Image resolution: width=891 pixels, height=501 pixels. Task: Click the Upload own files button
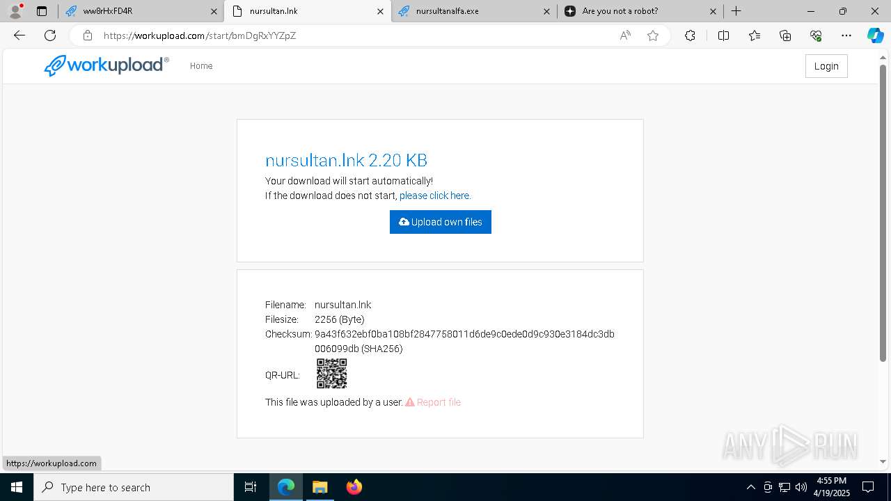(x=441, y=222)
